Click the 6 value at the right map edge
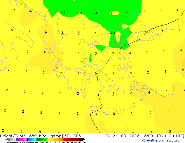This screenshot has width=185, height=143. click(183, 70)
